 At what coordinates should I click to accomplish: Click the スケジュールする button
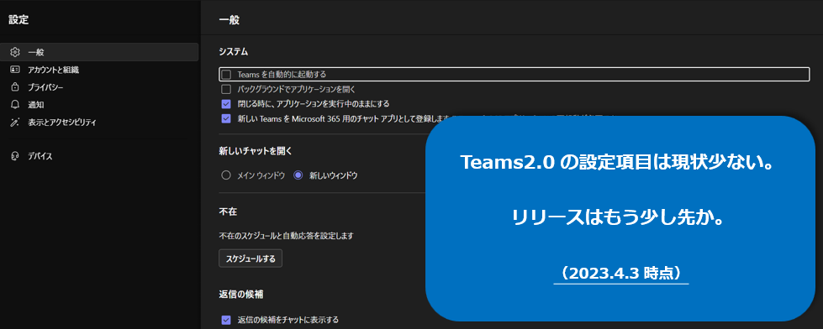tap(251, 258)
